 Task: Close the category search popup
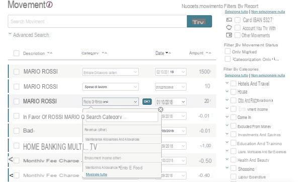coord(161,109)
